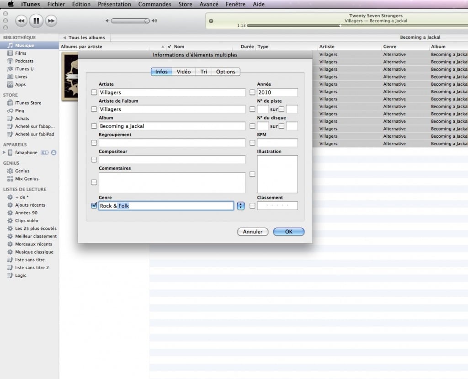This screenshot has width=468, height=379.
Task: Uncheck the Genre checkbox
Action: 94,206
